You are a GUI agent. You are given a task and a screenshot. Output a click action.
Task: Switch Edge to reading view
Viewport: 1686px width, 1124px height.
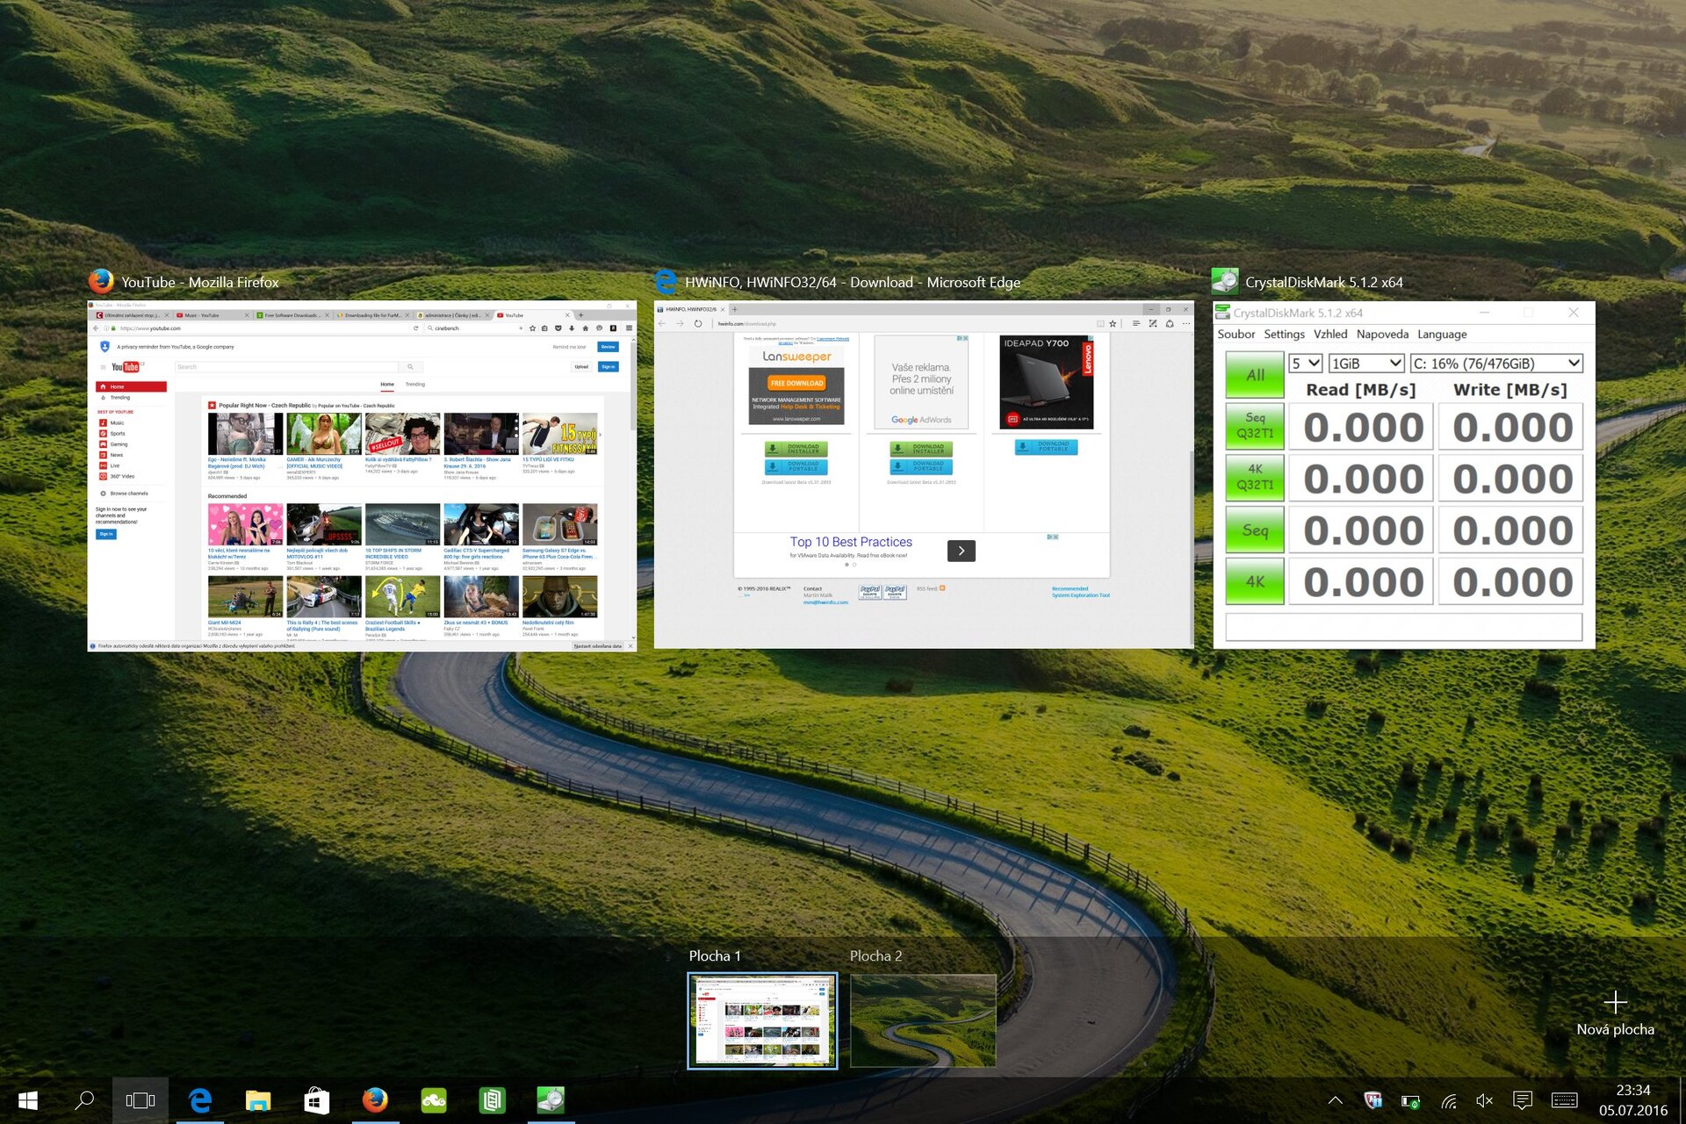tap(1100, 323)
